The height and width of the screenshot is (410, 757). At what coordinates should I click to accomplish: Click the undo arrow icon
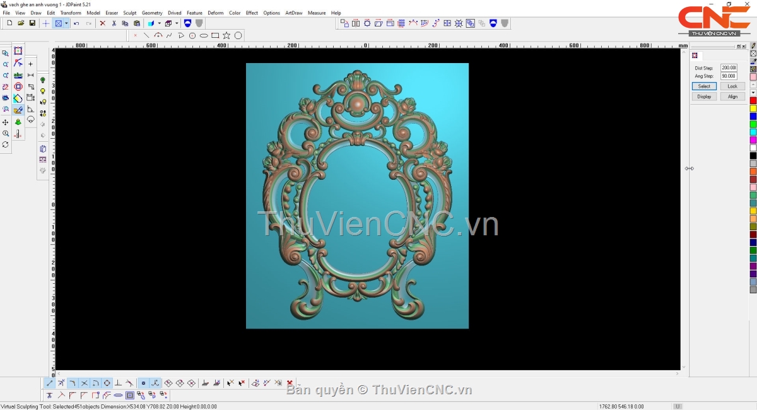(x=76, y=23)
